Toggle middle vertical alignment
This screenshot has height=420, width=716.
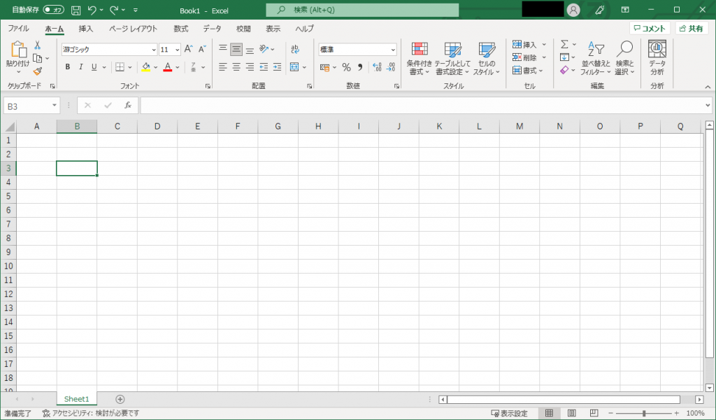(x=236, y=49)
